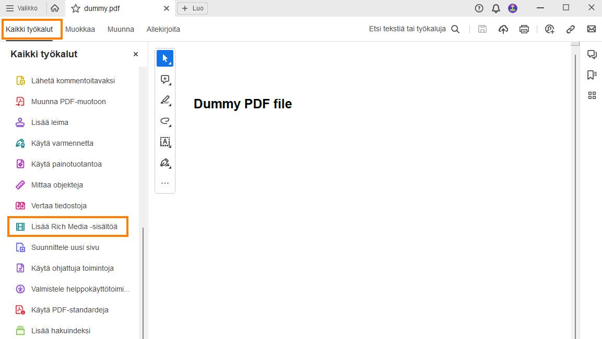The width and height of the screenshot is (602, 339).
Task: Click the Luo create button
Action: [192, 8]
